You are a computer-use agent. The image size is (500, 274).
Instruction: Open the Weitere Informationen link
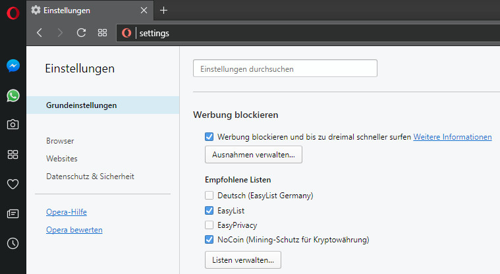453,137
